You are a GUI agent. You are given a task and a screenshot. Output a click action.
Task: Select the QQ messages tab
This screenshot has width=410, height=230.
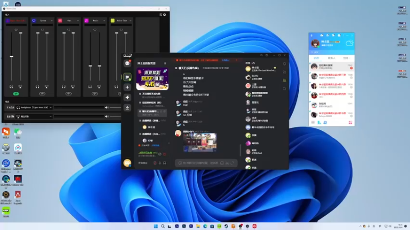[x=317, y=58]
